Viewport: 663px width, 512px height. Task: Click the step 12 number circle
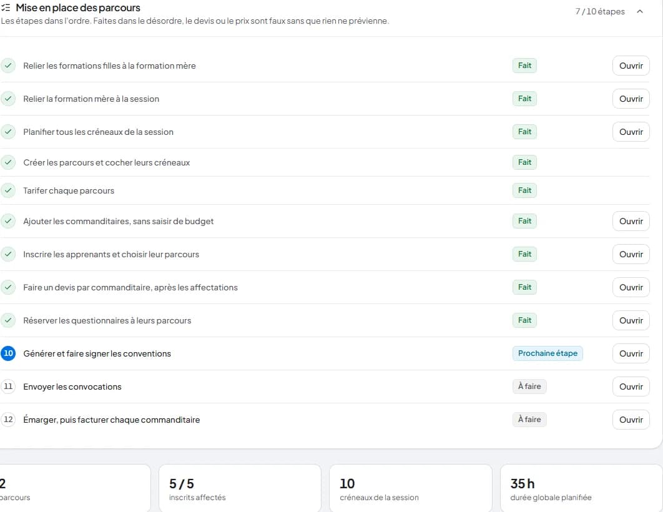pyautogui.click(x=8, y=420)
